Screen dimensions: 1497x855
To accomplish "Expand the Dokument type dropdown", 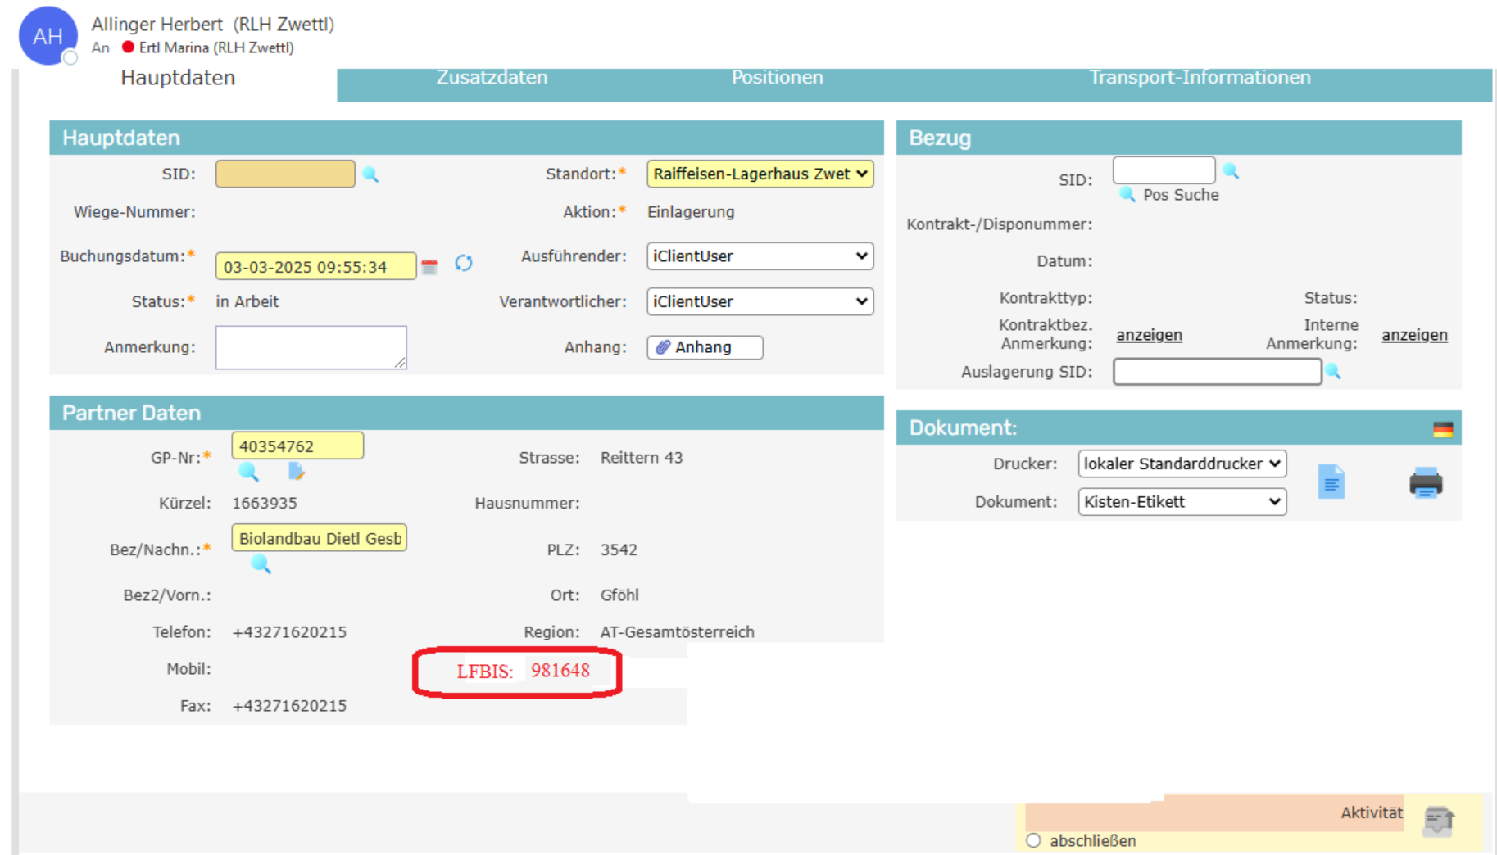I will click(x=1182, y=502).
